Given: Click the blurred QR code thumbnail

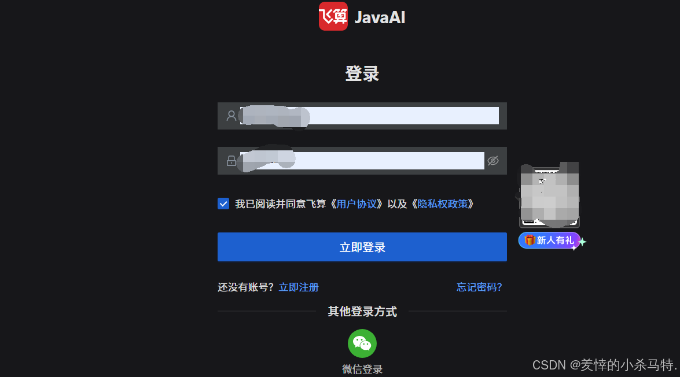Looking at the screenshot, I should (549, 195).
